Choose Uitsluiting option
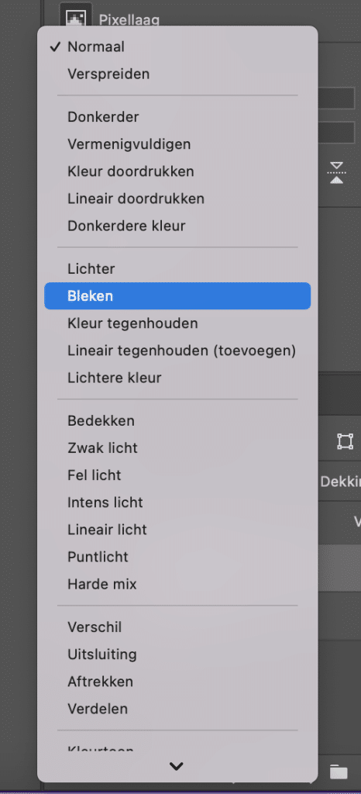 pos(177,654)
